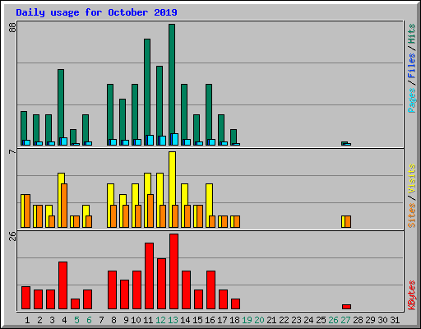The width and height of the screenshot is (421, 329).
Task: Click day label 7 on the x-axis
Action: [x=101, y=320]
